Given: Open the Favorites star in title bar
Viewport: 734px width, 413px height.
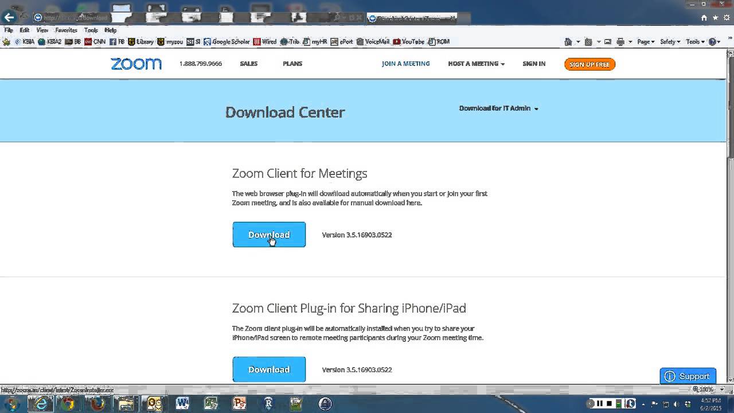Looking at the screenshot, I should (x=715, y=18).
